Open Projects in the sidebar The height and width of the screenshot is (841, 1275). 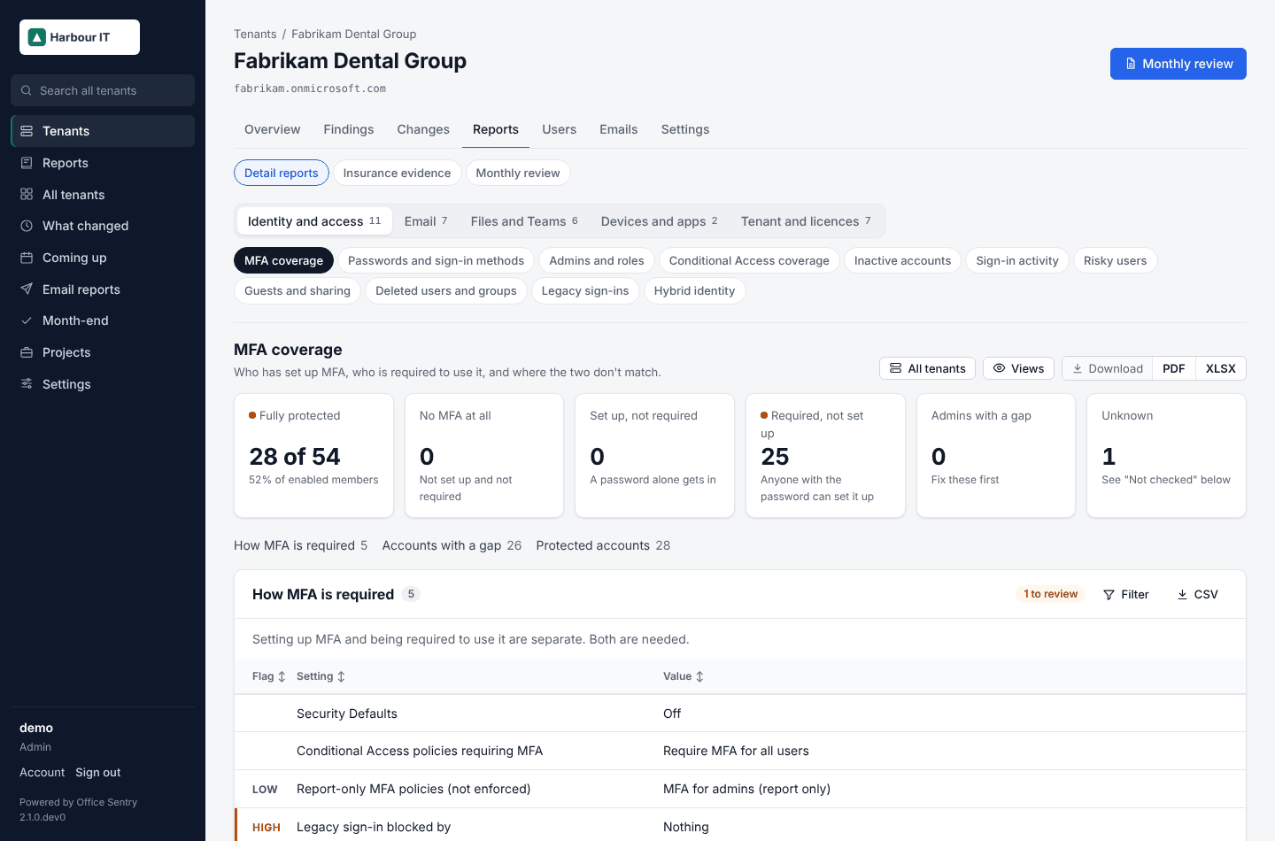click(x=103, y=352)
